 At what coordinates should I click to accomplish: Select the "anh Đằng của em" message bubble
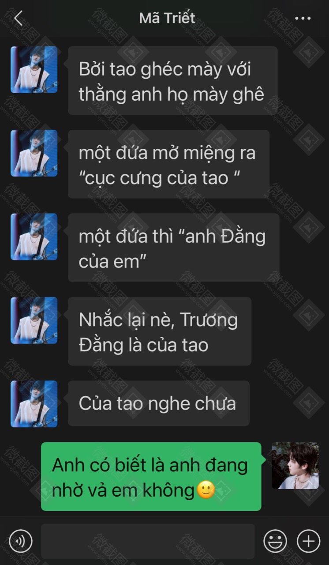coord(173,248)
